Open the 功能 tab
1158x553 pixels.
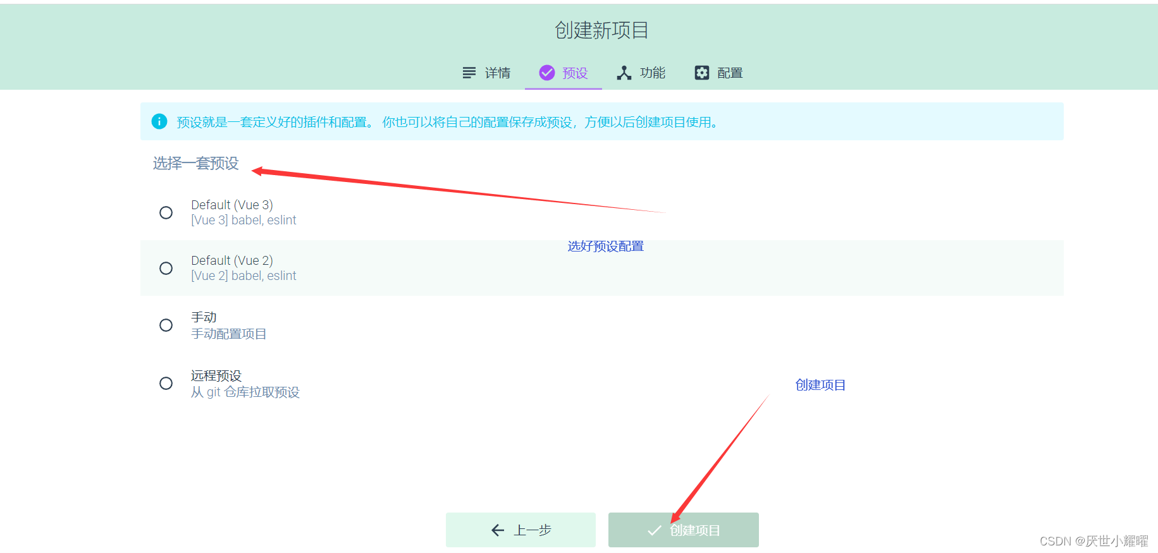point(641,73)
